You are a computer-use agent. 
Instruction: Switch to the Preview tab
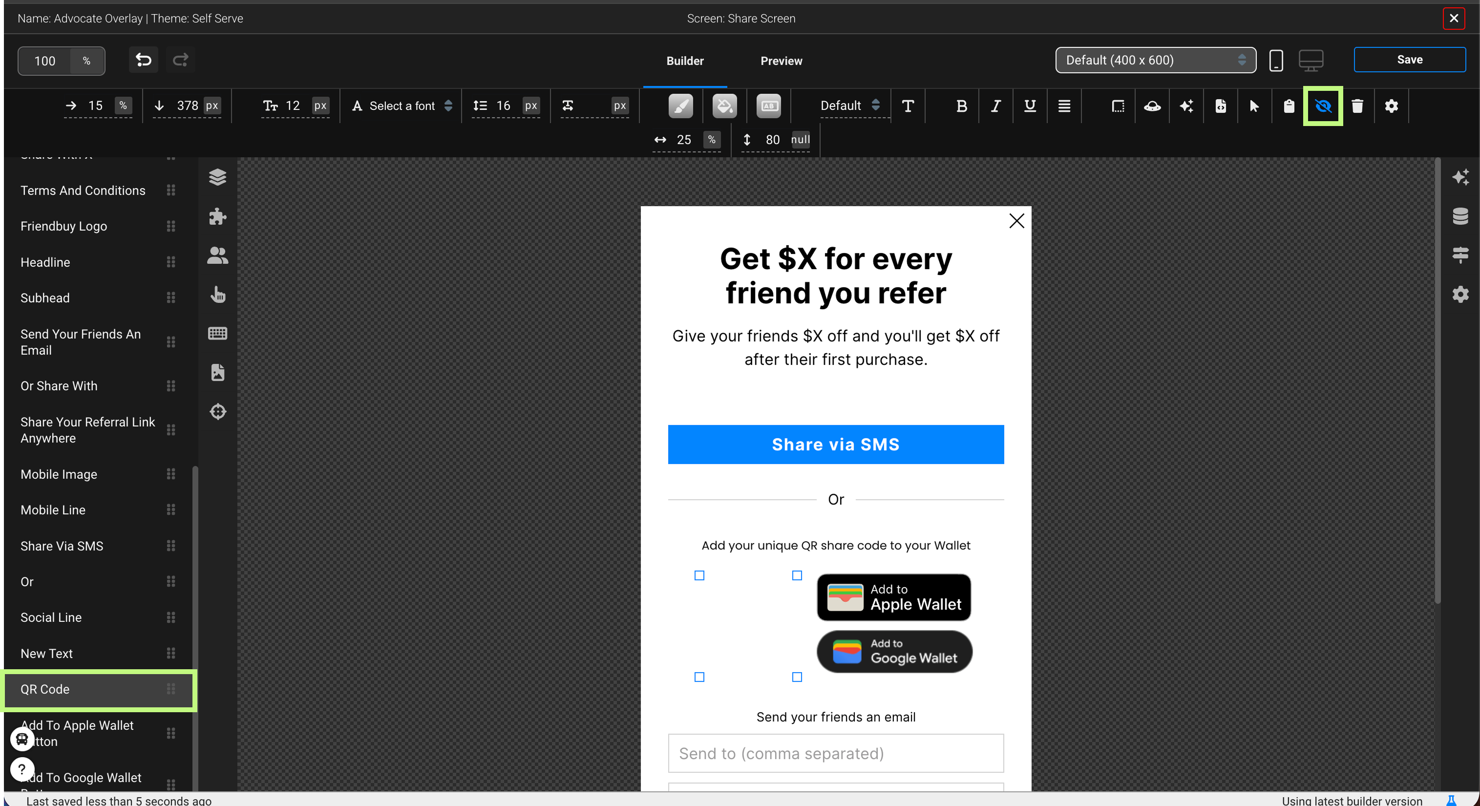click(x=781, y=61)
